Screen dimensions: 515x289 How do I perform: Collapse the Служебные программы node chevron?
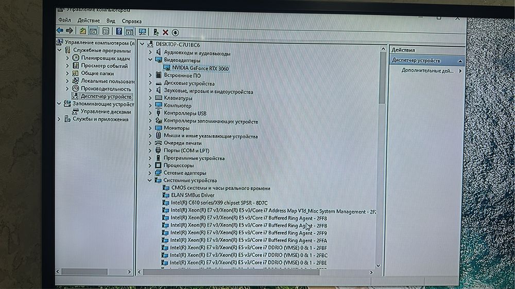[59, 50]
